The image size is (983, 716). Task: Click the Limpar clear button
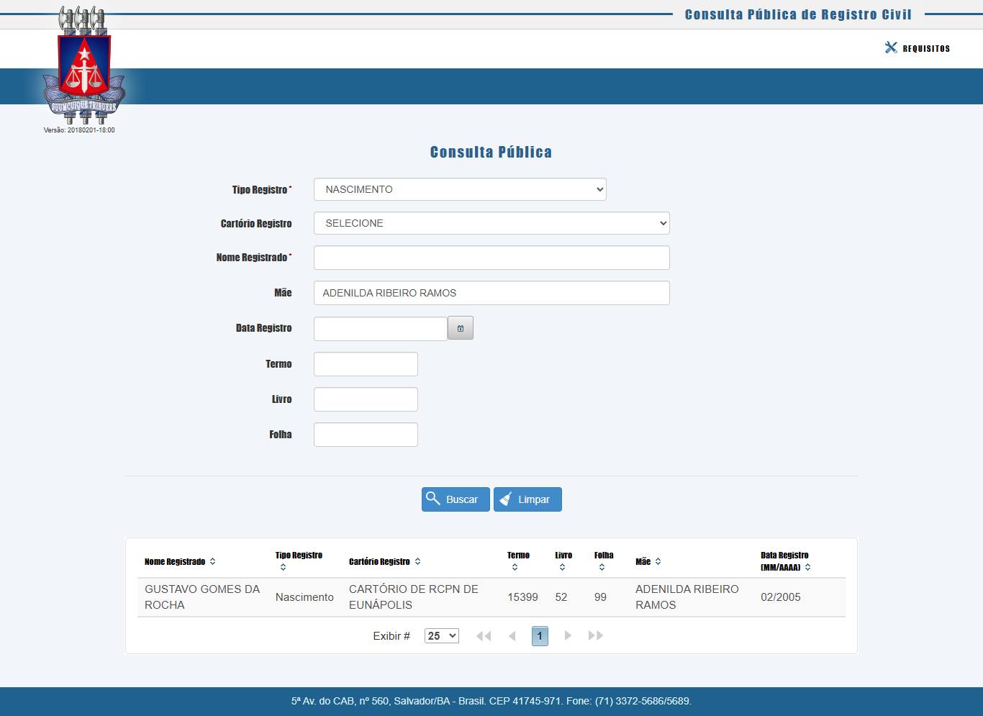527,499
